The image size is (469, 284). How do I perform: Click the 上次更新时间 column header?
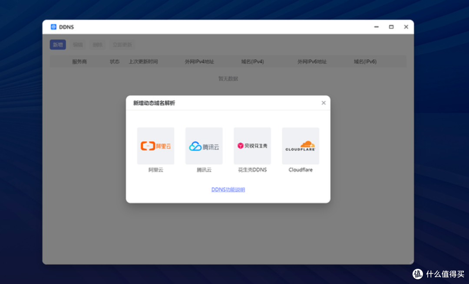pyautogui.click(x=143, y=62)
